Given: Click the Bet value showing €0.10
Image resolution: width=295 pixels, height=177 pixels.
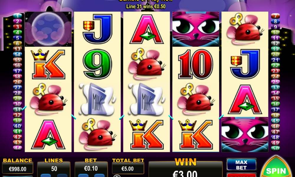Looking at the screenshot, I should (x=91, y=168).
